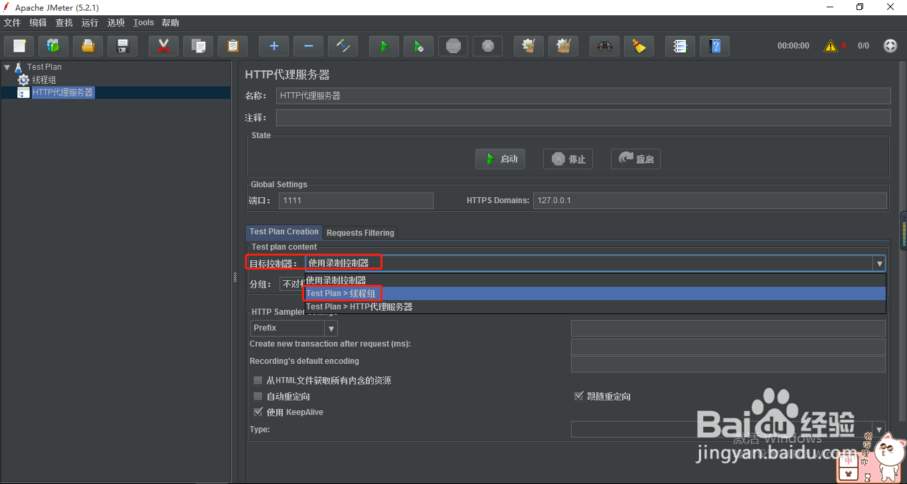The width and height of the screenshot is (907, 484).
Task: Click the Cut scissors icon
Action: (164, 46)
